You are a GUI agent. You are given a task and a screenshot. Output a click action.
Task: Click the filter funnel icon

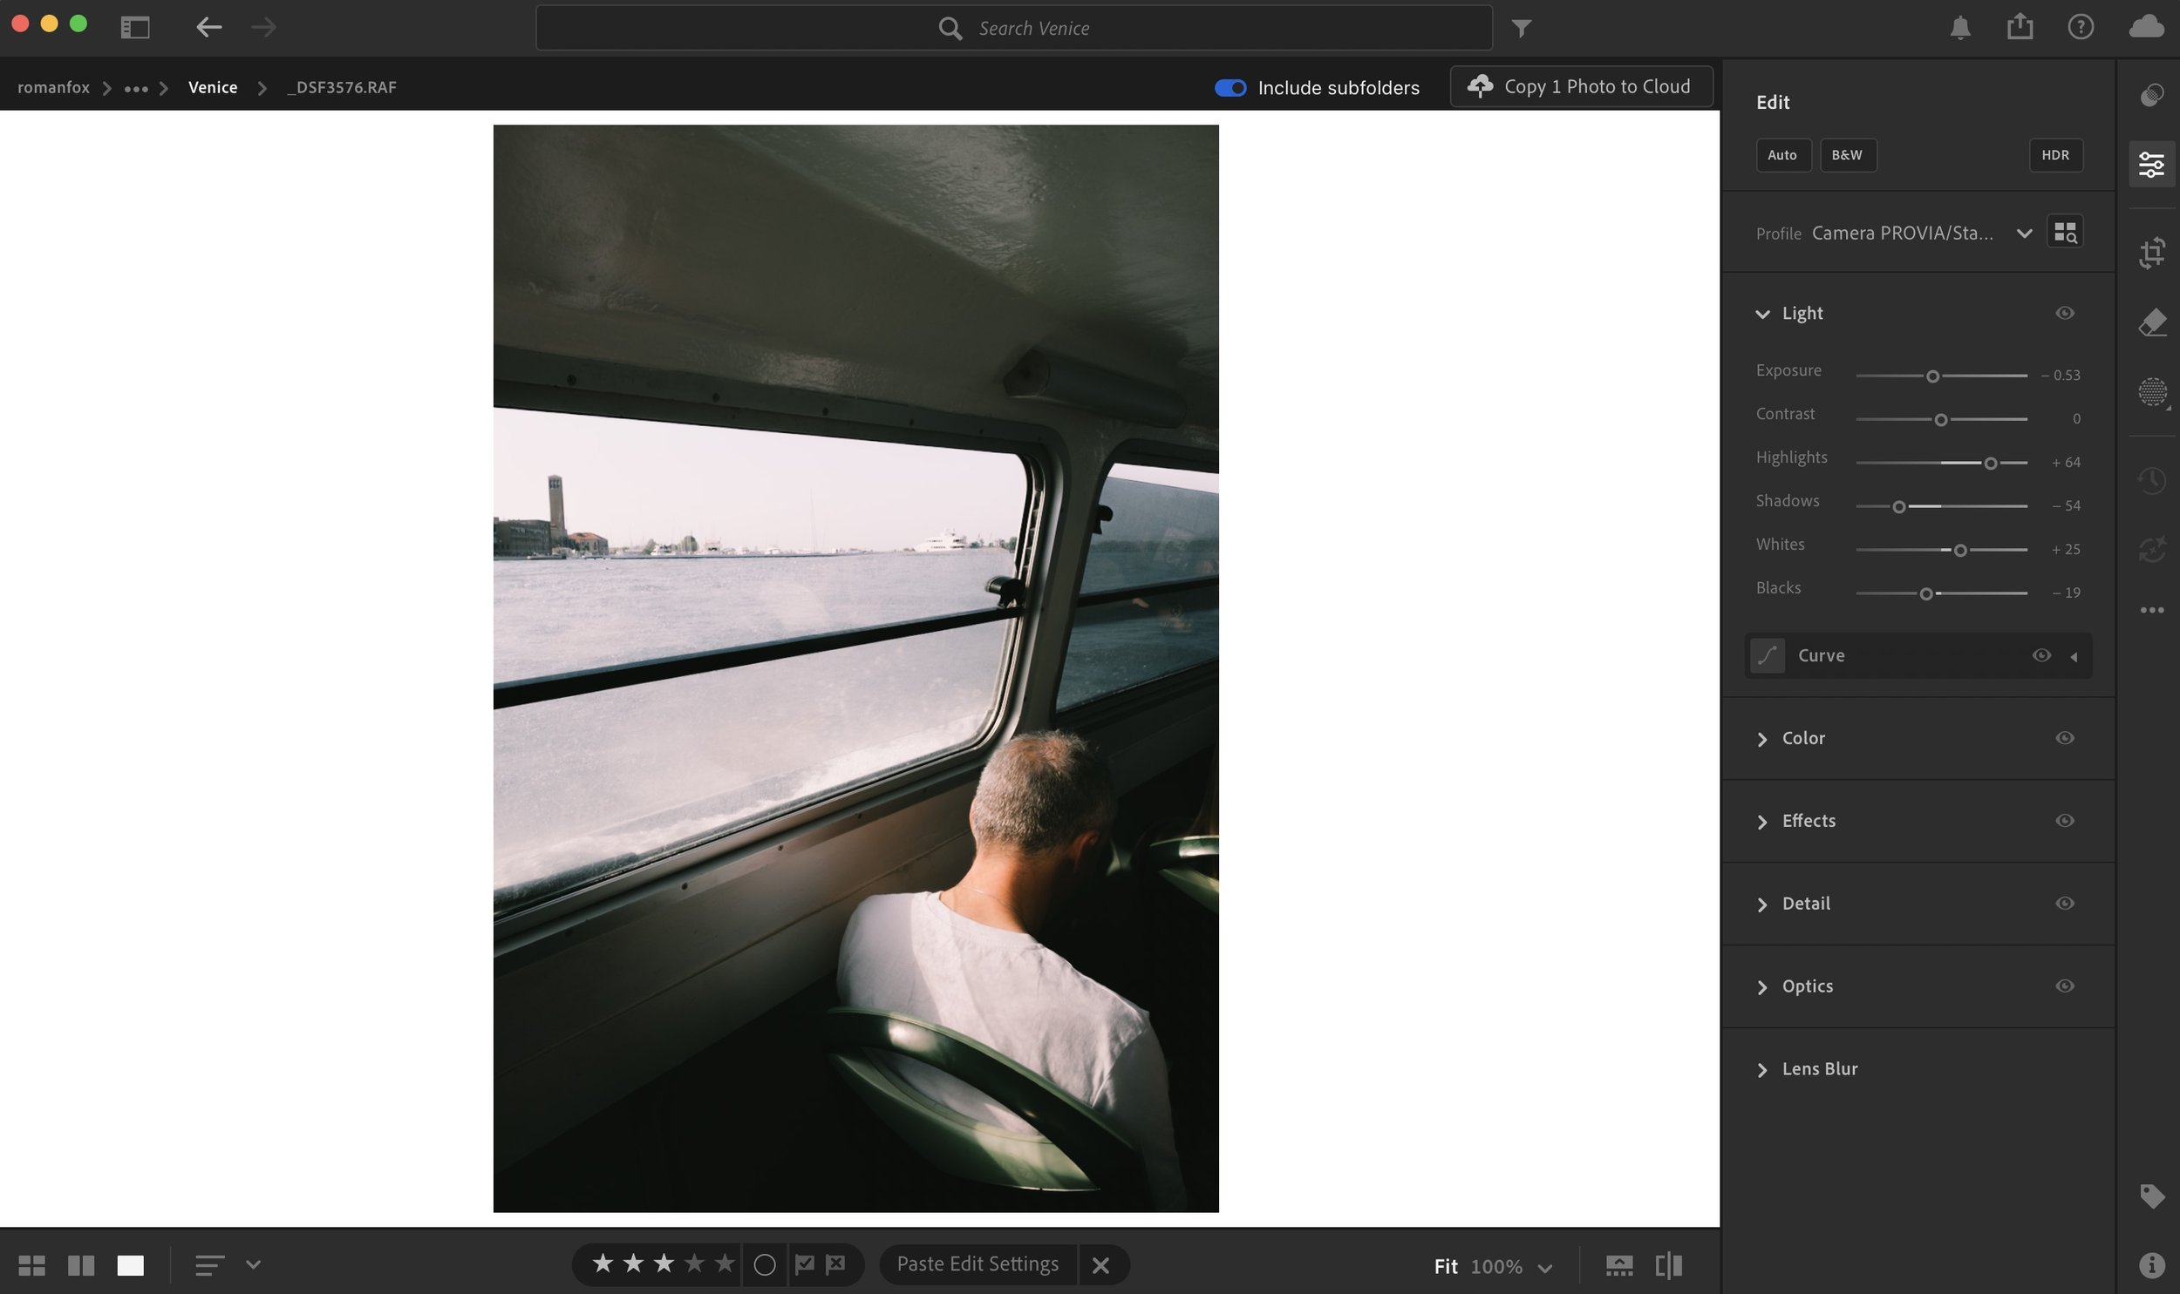point(1521,29)
